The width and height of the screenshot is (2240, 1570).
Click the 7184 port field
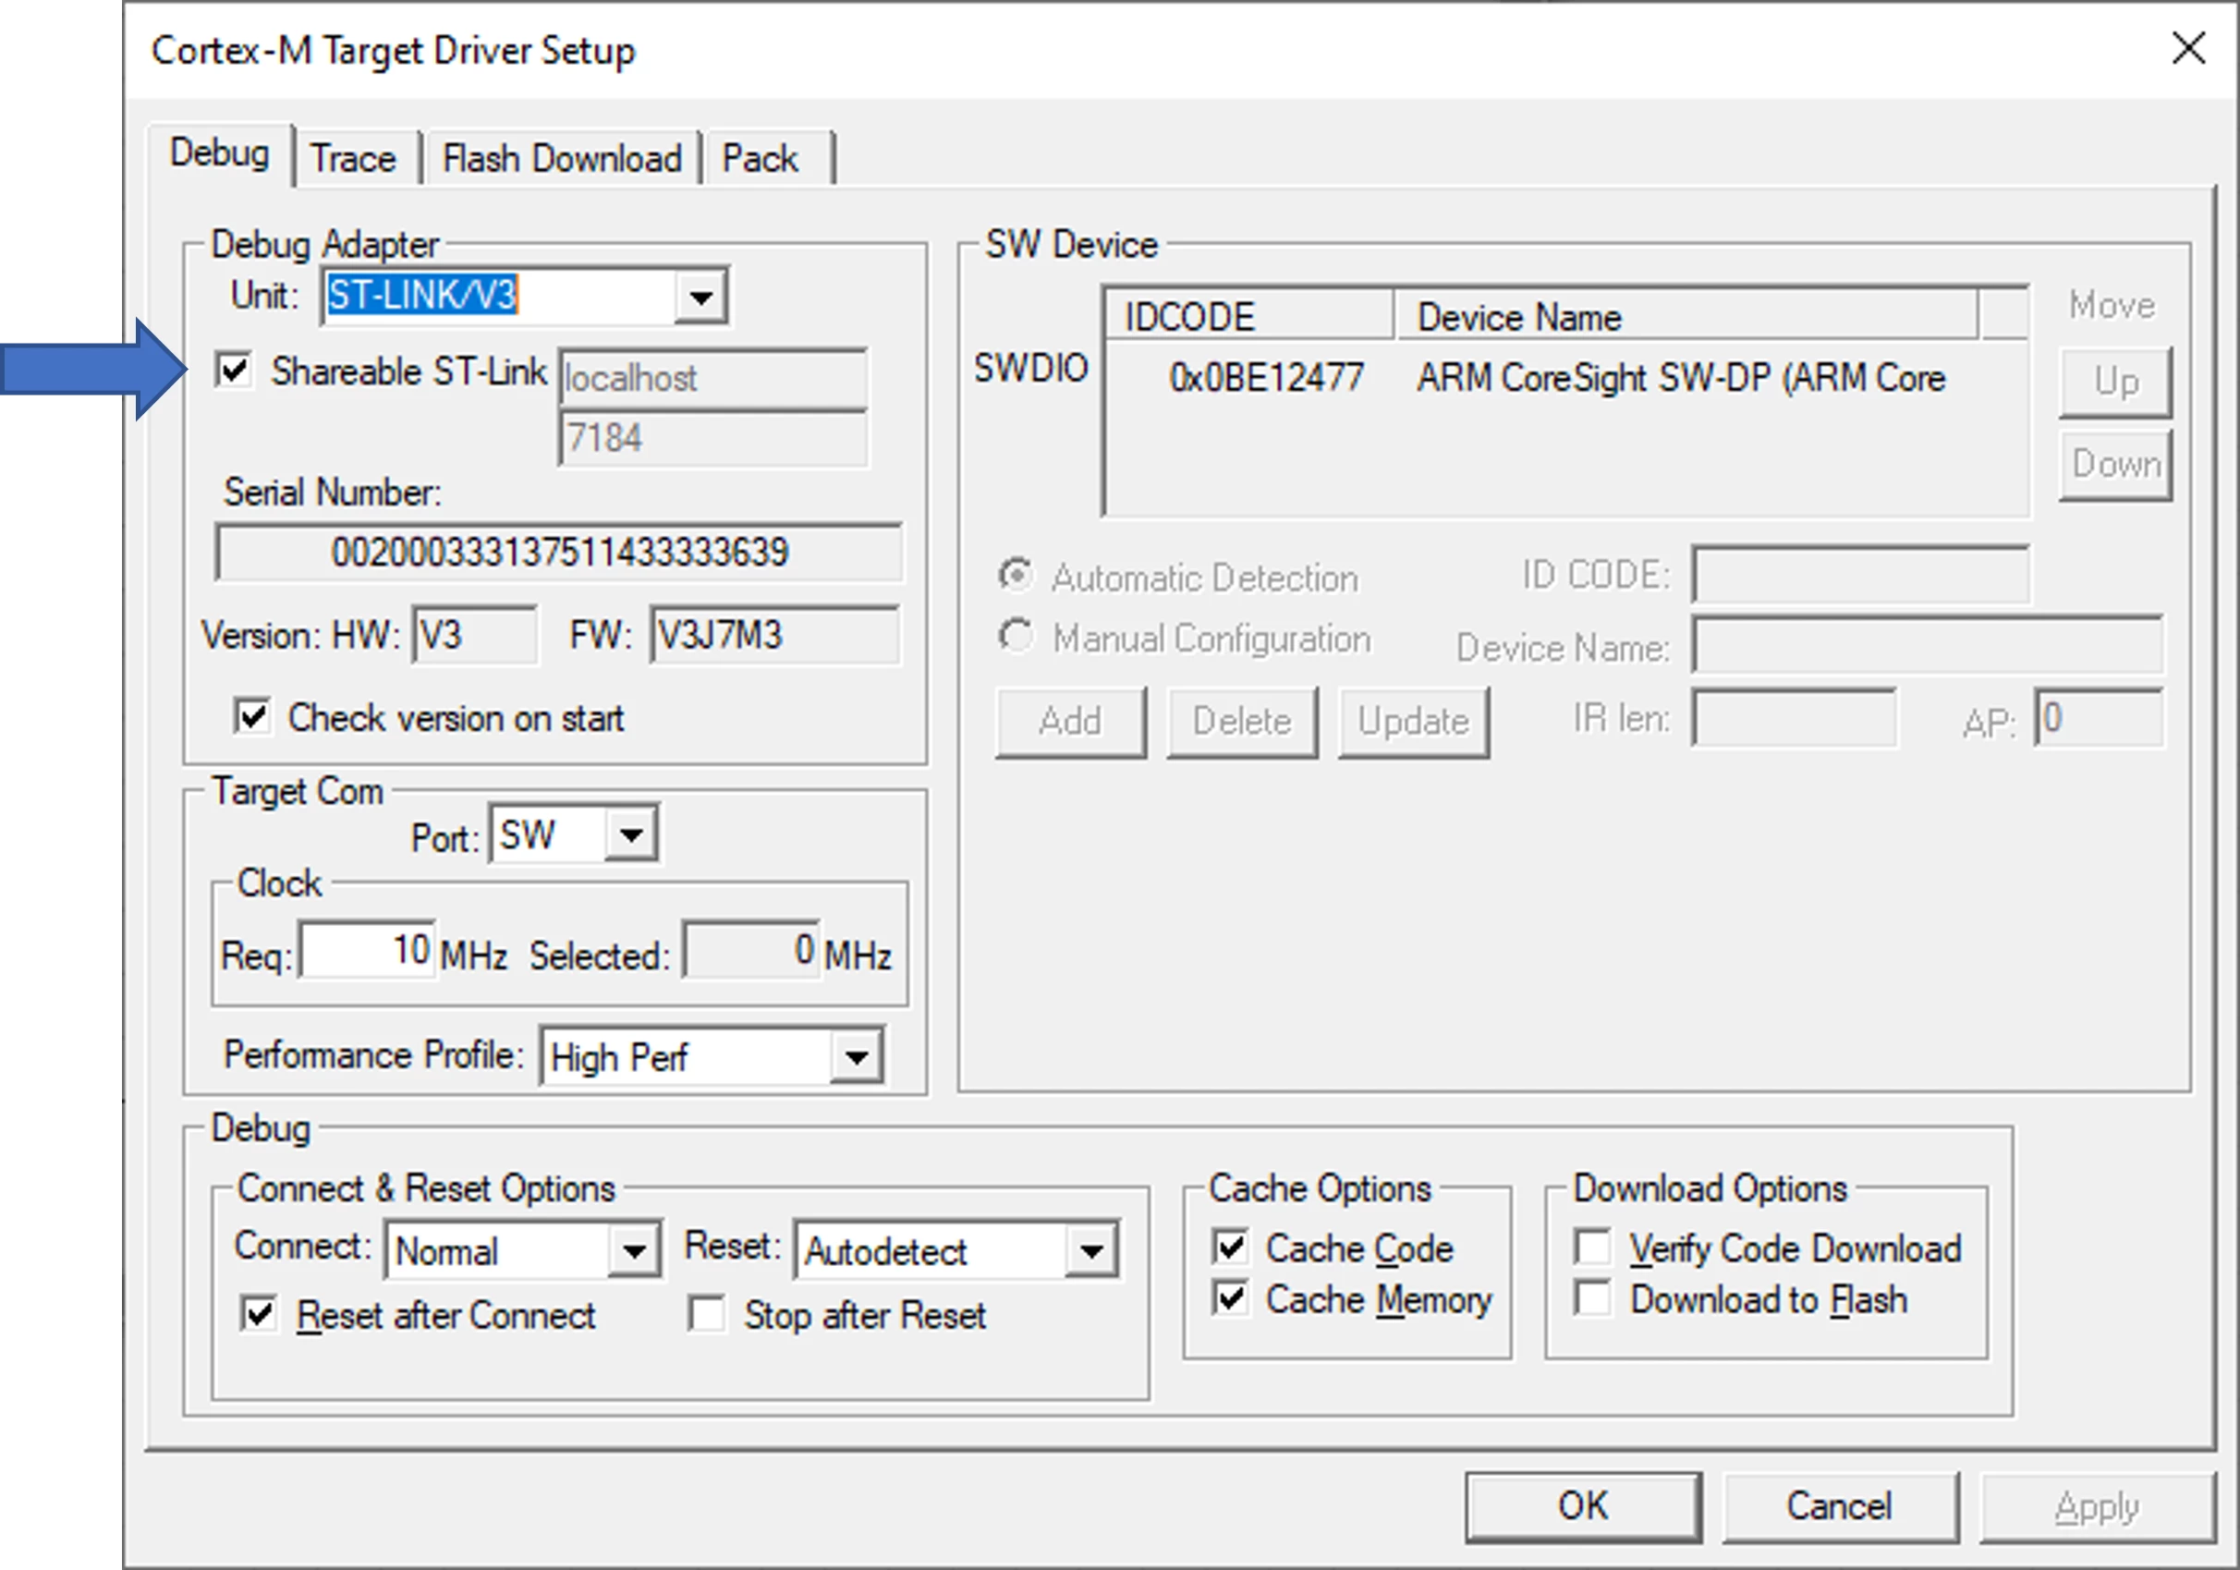pyautogui.click(x=713, y=438)
